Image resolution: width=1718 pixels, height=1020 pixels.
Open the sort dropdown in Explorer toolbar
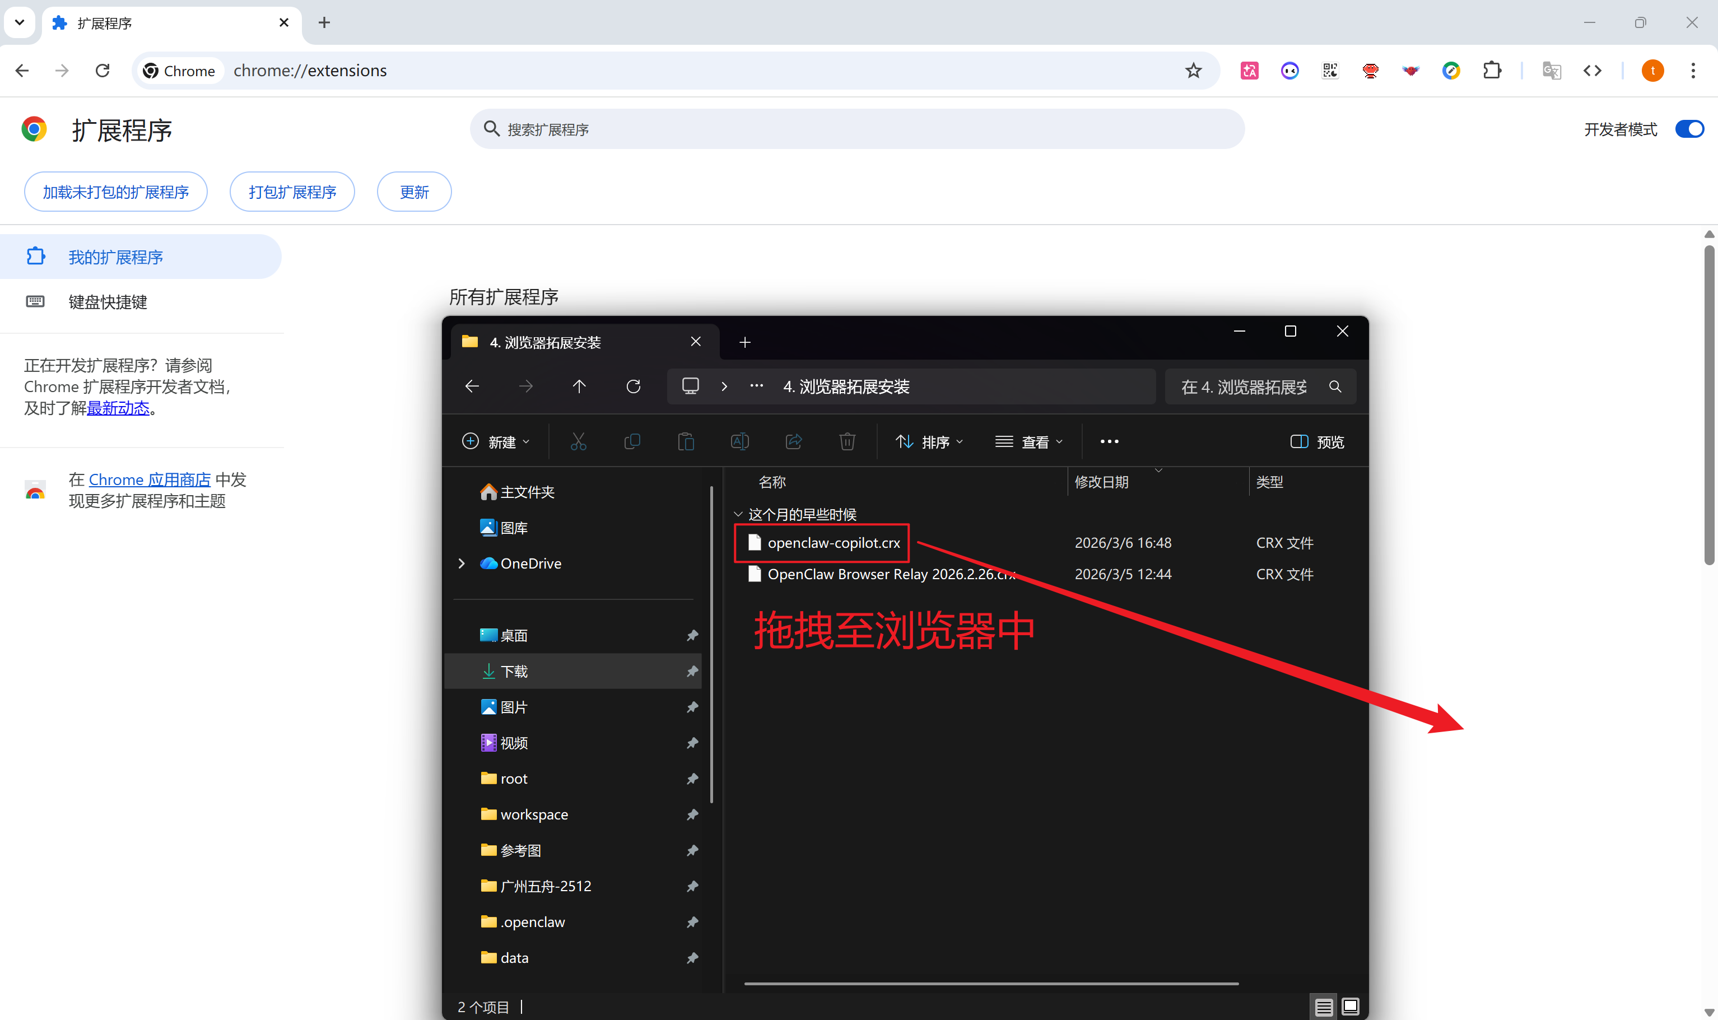click(x=929, y=441)
